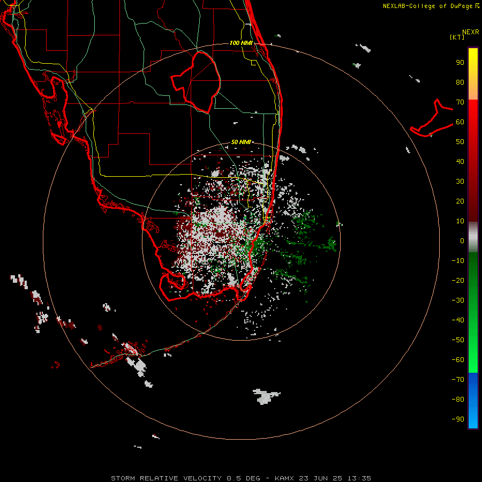The height and width of the screenshot is (482, 482).
Task: Click the 10 value on velocity scale
Action: (x=460, y=221)
